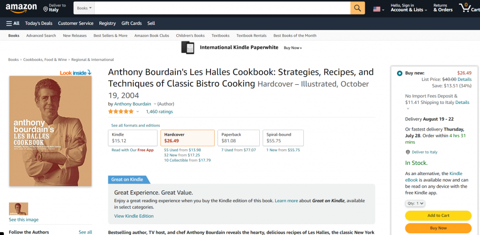Choose the Paperback format option
This screenshot has width=480, height=235.
[x=239, y=138]
